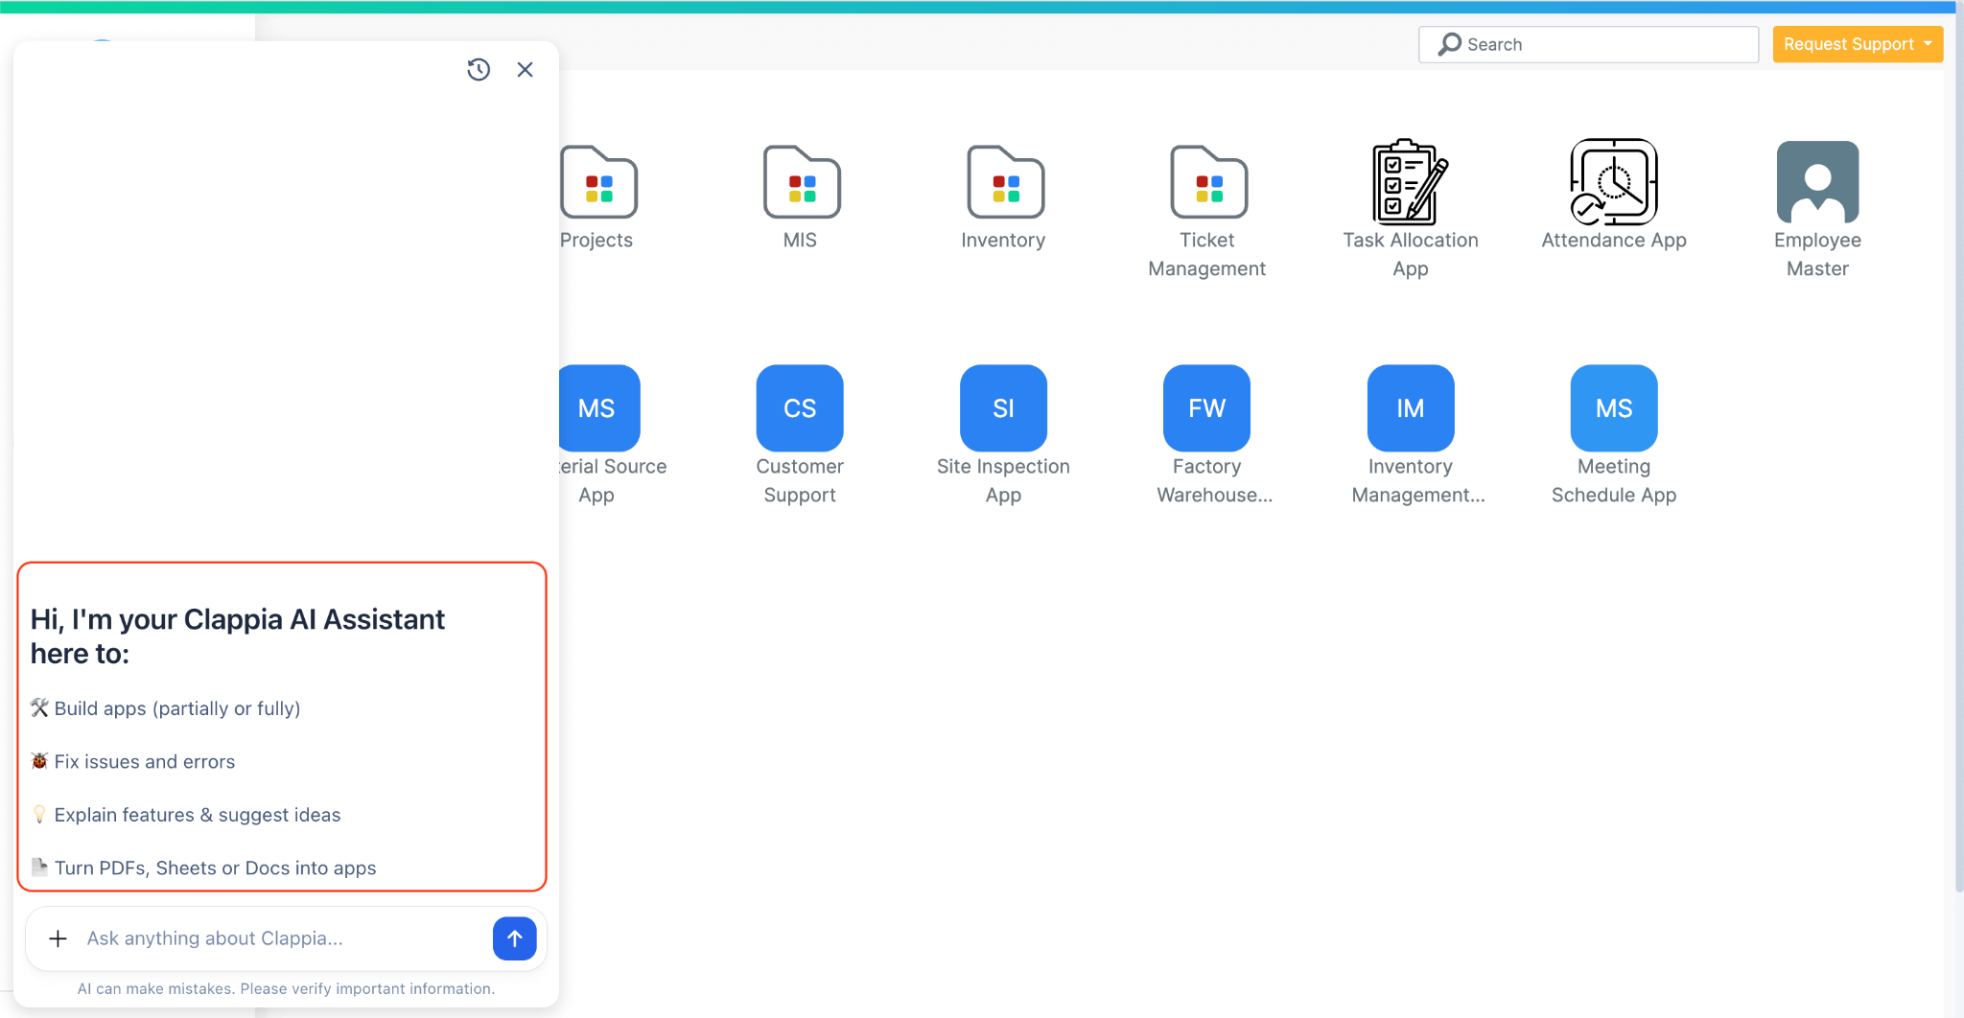The width and height of the screenshot is (1964, 1018).
Task: Open the Meeting Schedule App MS icon
Action: (1614, 408)
